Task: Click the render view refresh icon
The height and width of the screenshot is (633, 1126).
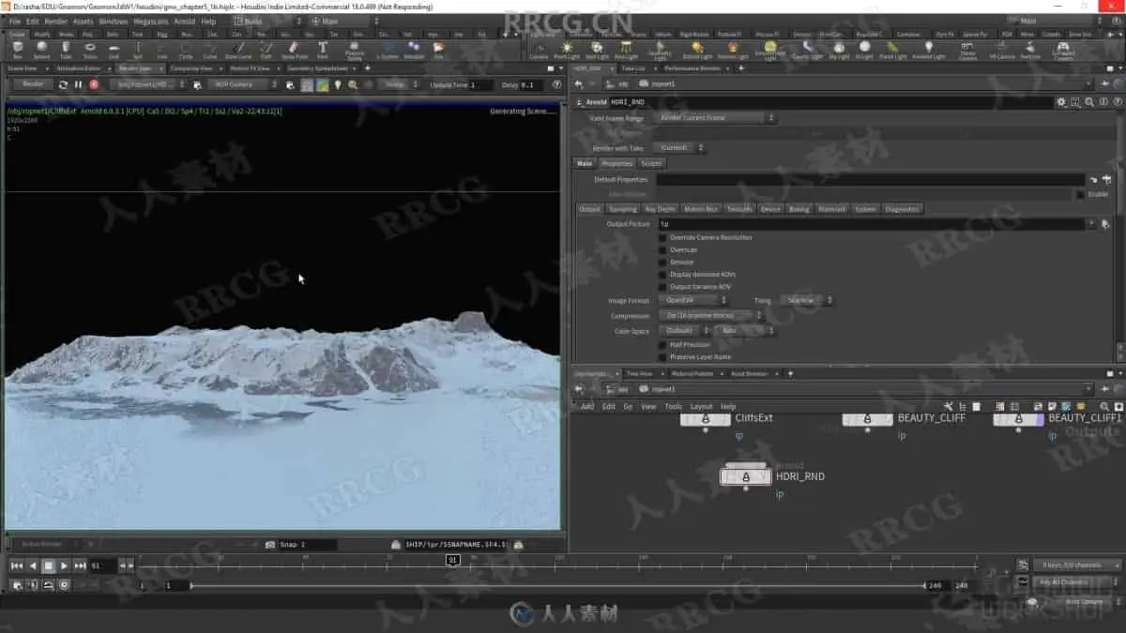Action: point(63,84)
